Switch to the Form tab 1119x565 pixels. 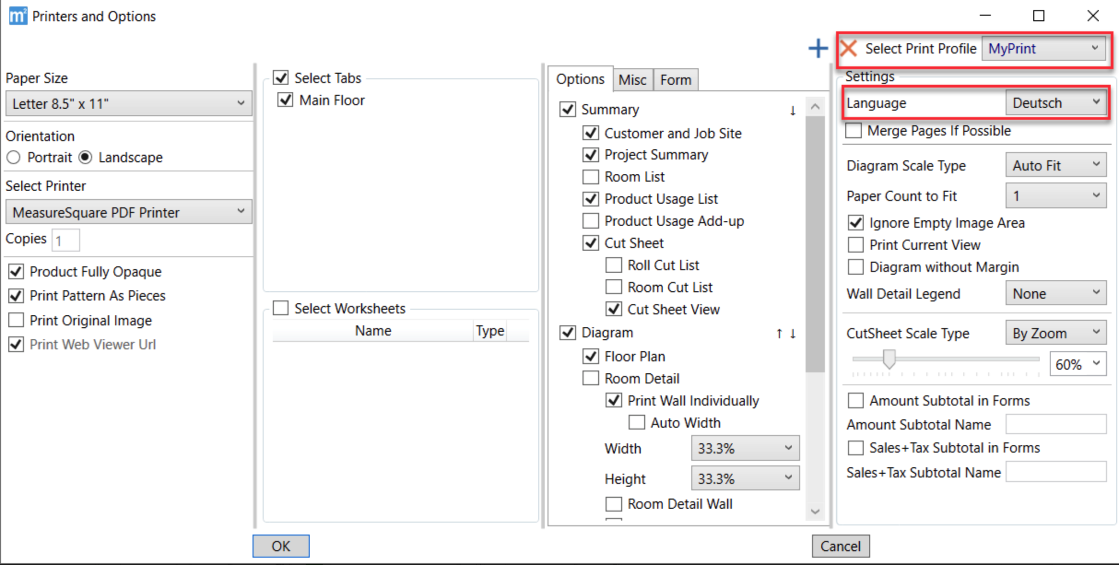675,80
